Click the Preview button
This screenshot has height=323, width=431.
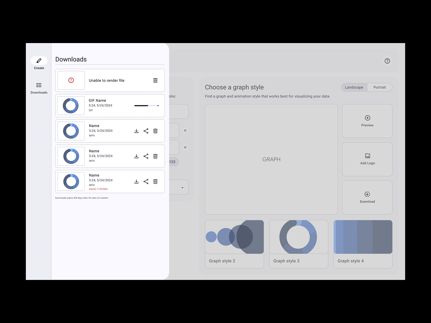coord(367,121)
